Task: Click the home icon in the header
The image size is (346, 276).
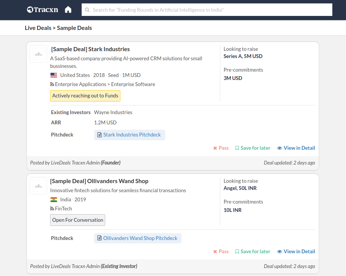Action: point(68,10)
